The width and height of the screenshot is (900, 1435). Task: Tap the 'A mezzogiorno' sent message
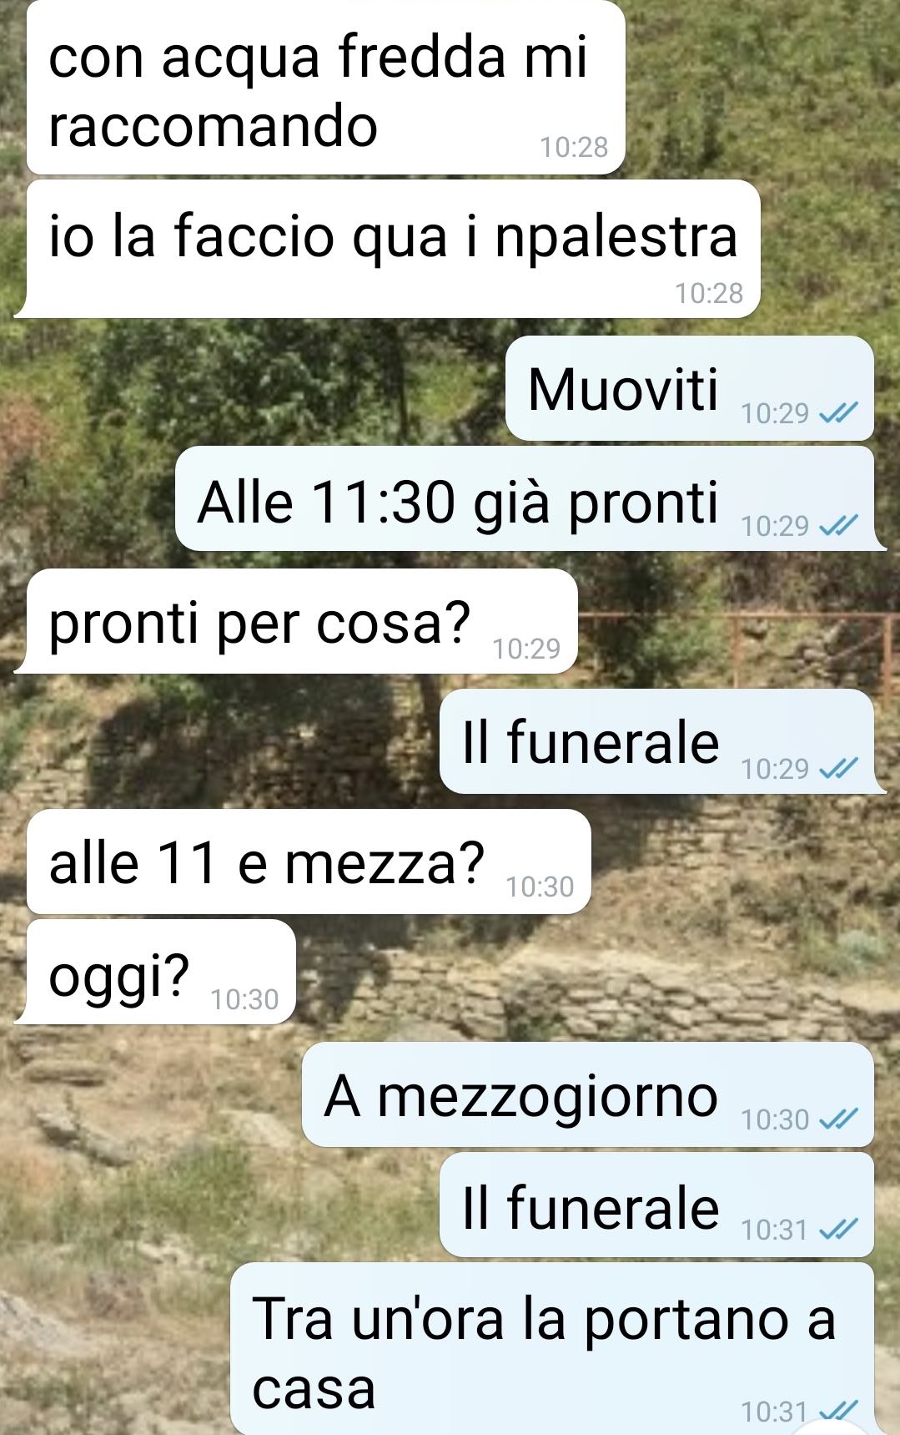pyautogui.click(x=588, y=1094)
